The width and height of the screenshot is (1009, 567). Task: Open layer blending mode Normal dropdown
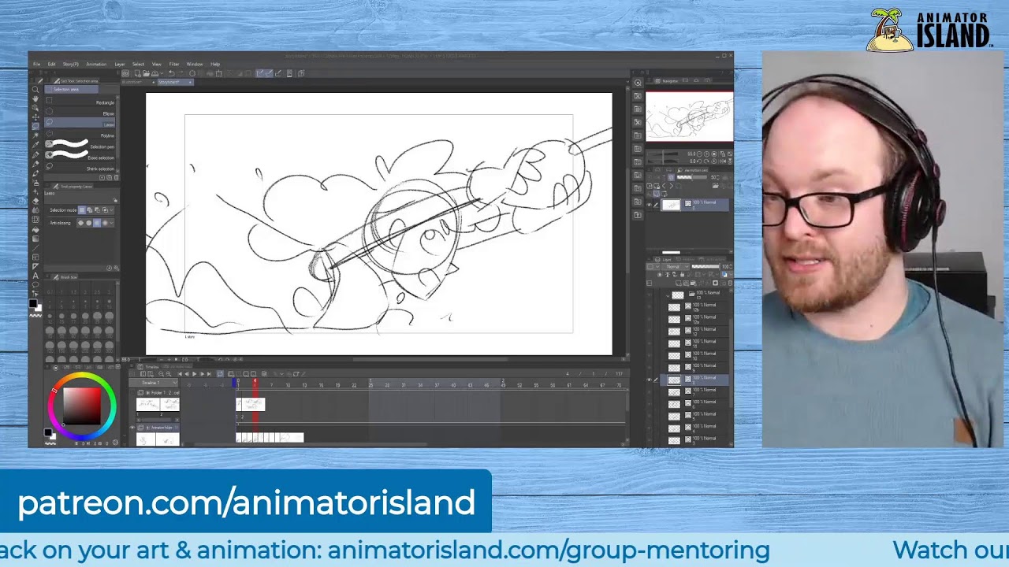pos(674,267)
